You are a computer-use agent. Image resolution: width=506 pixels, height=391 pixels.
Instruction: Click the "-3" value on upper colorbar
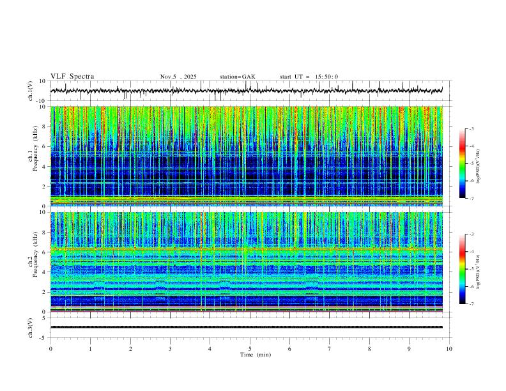[x=471, y=128]
